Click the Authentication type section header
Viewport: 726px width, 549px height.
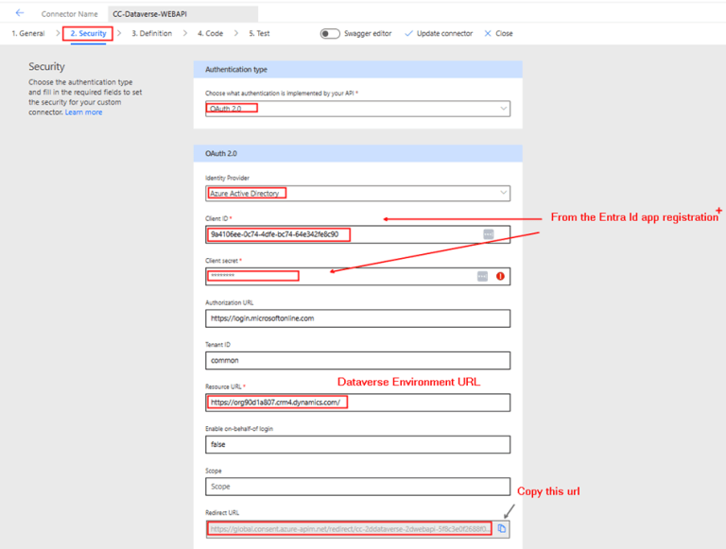pyautogui.click(x=357, y=69)
